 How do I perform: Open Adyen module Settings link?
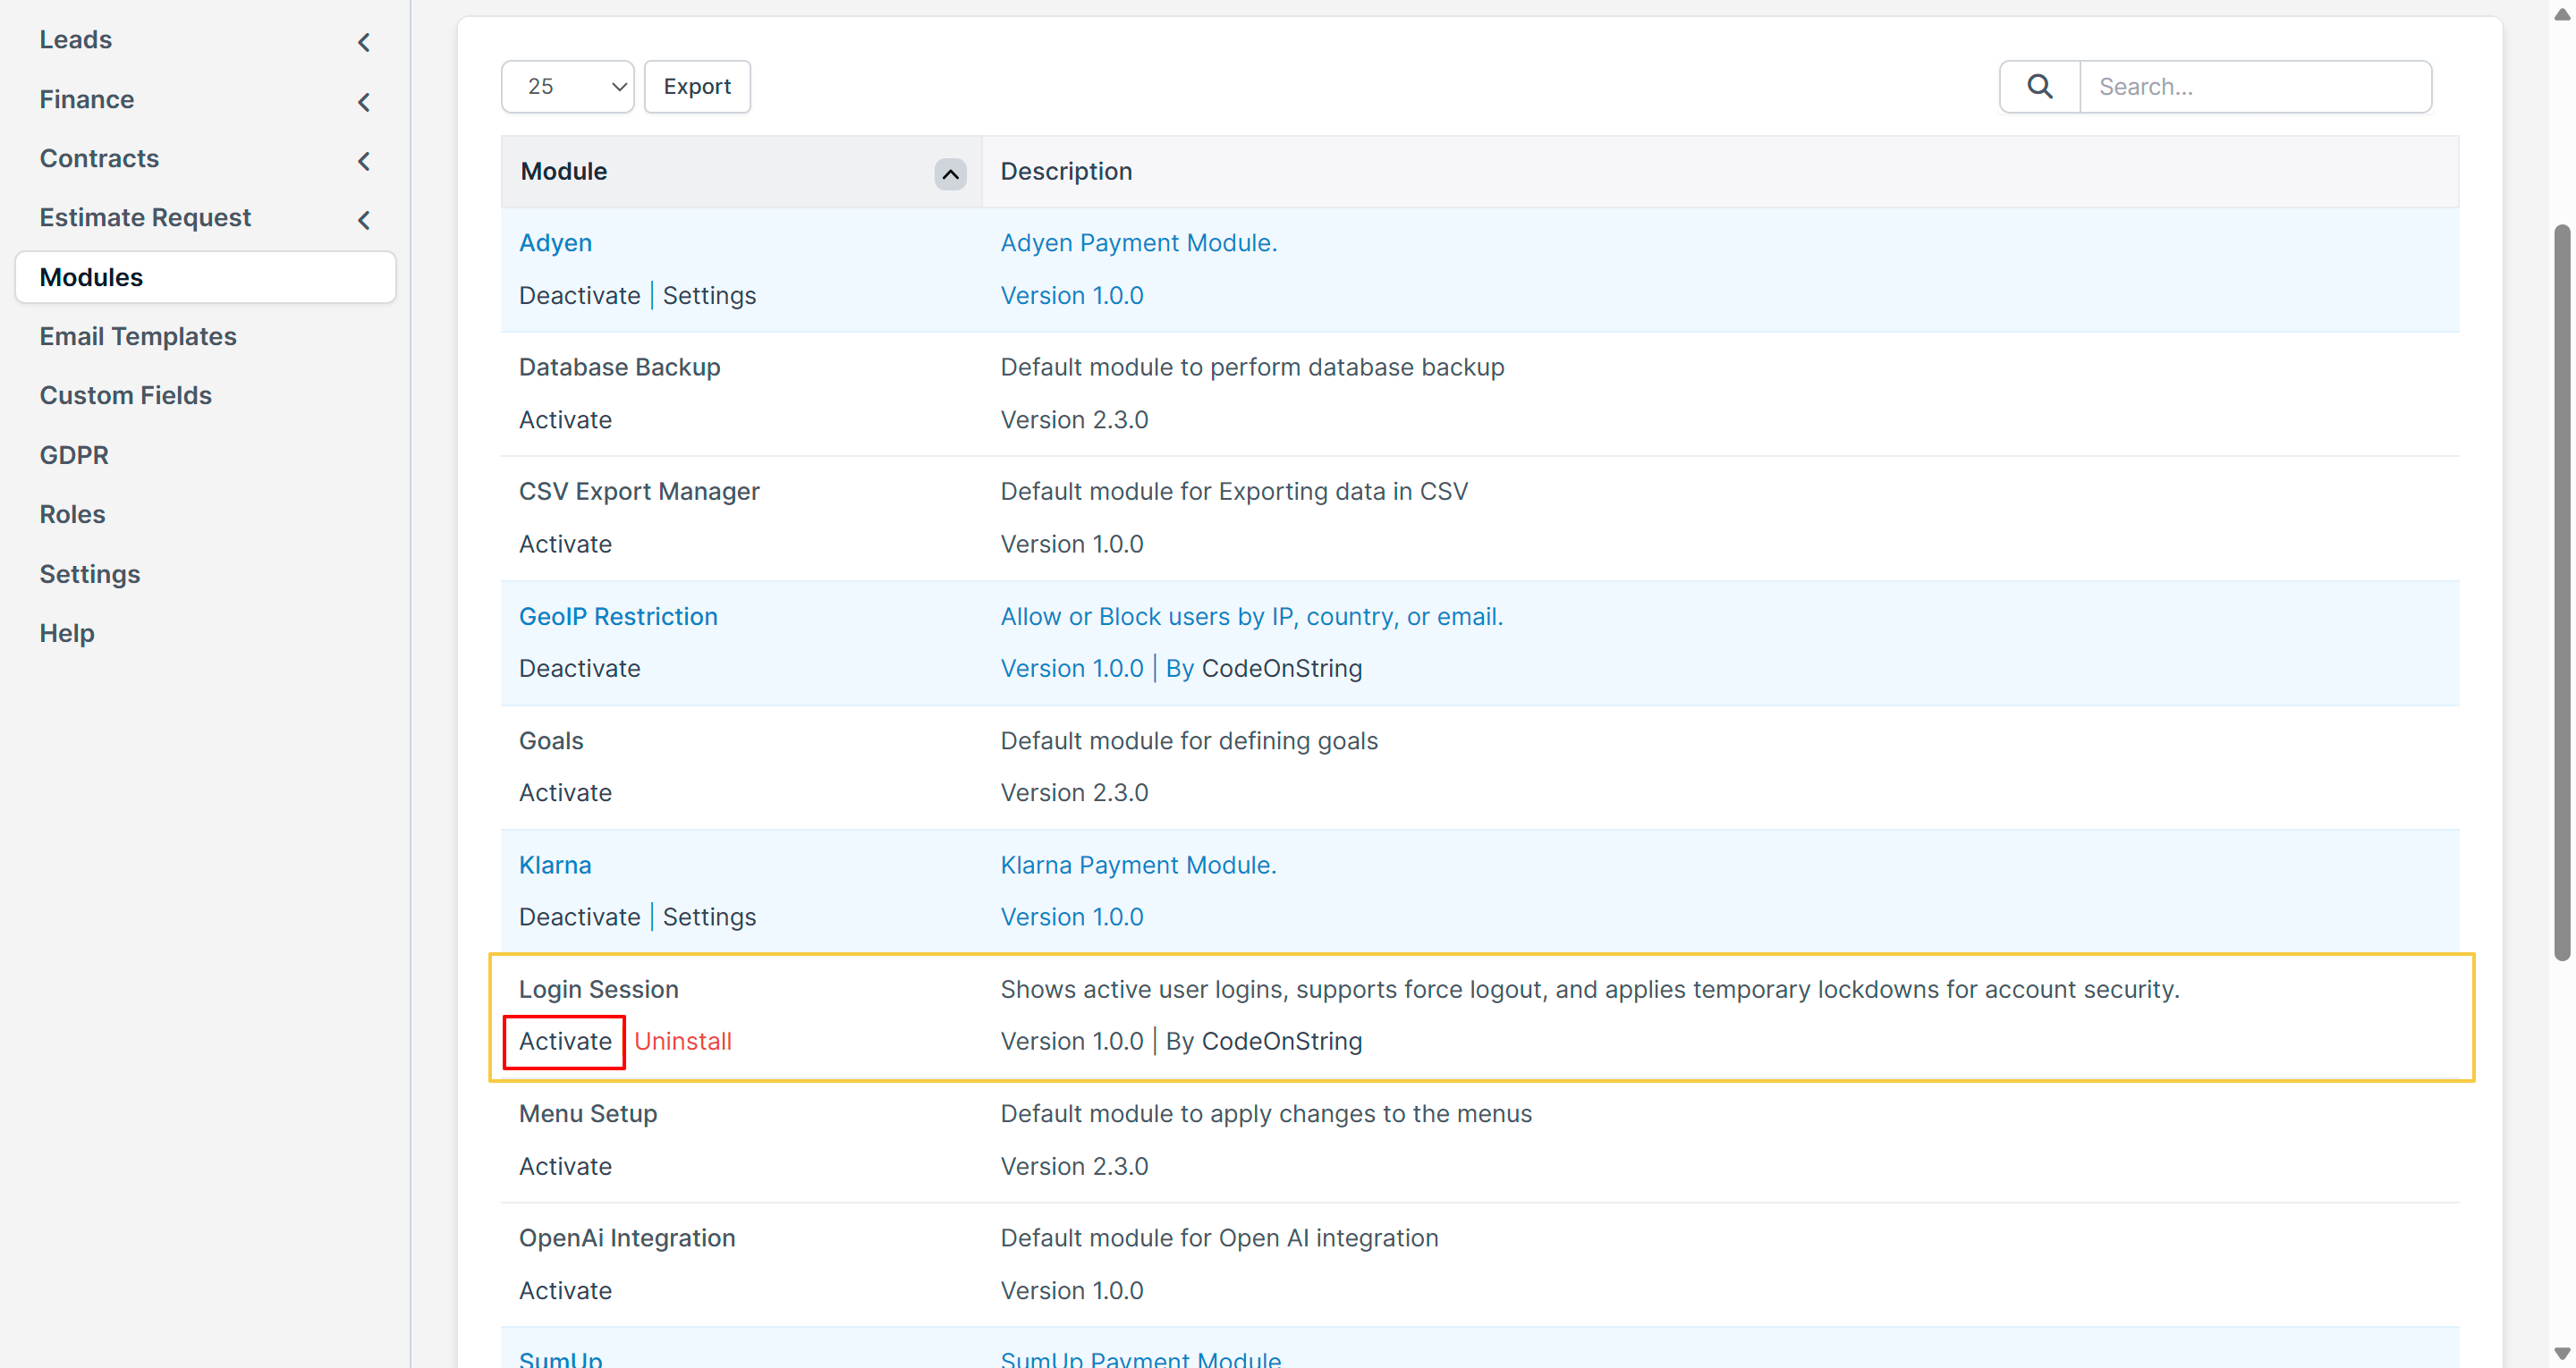[709, 296]
